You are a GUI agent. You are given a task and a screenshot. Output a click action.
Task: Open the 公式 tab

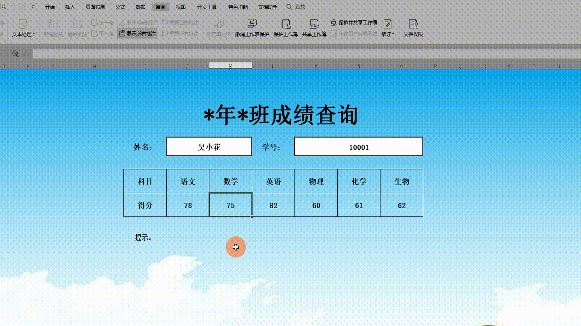[x=120, y=7]
